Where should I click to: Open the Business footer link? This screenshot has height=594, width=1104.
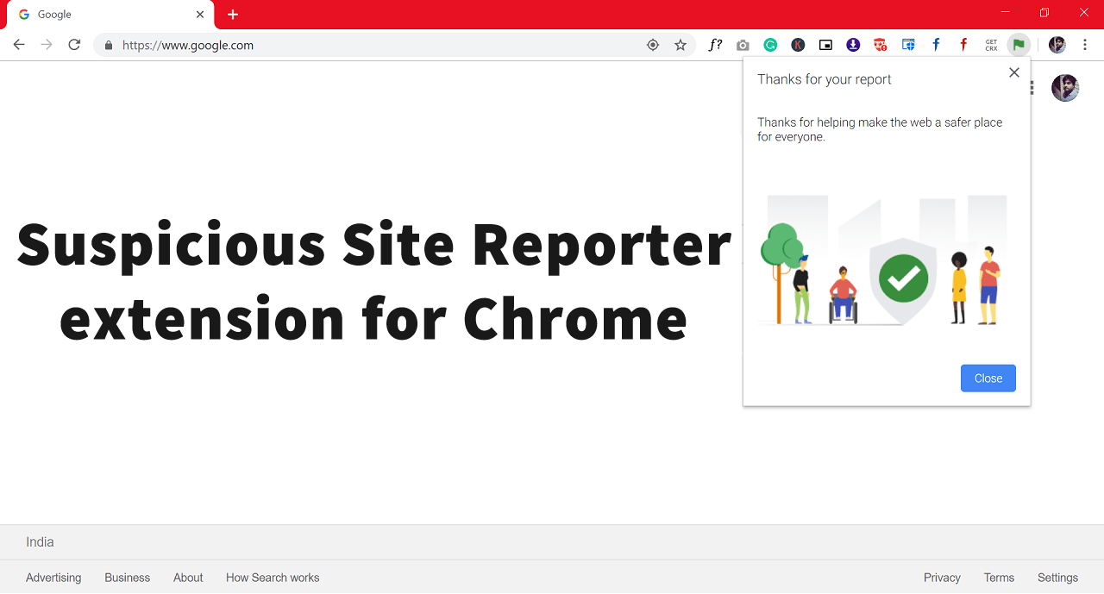click(x=128, y=578)
